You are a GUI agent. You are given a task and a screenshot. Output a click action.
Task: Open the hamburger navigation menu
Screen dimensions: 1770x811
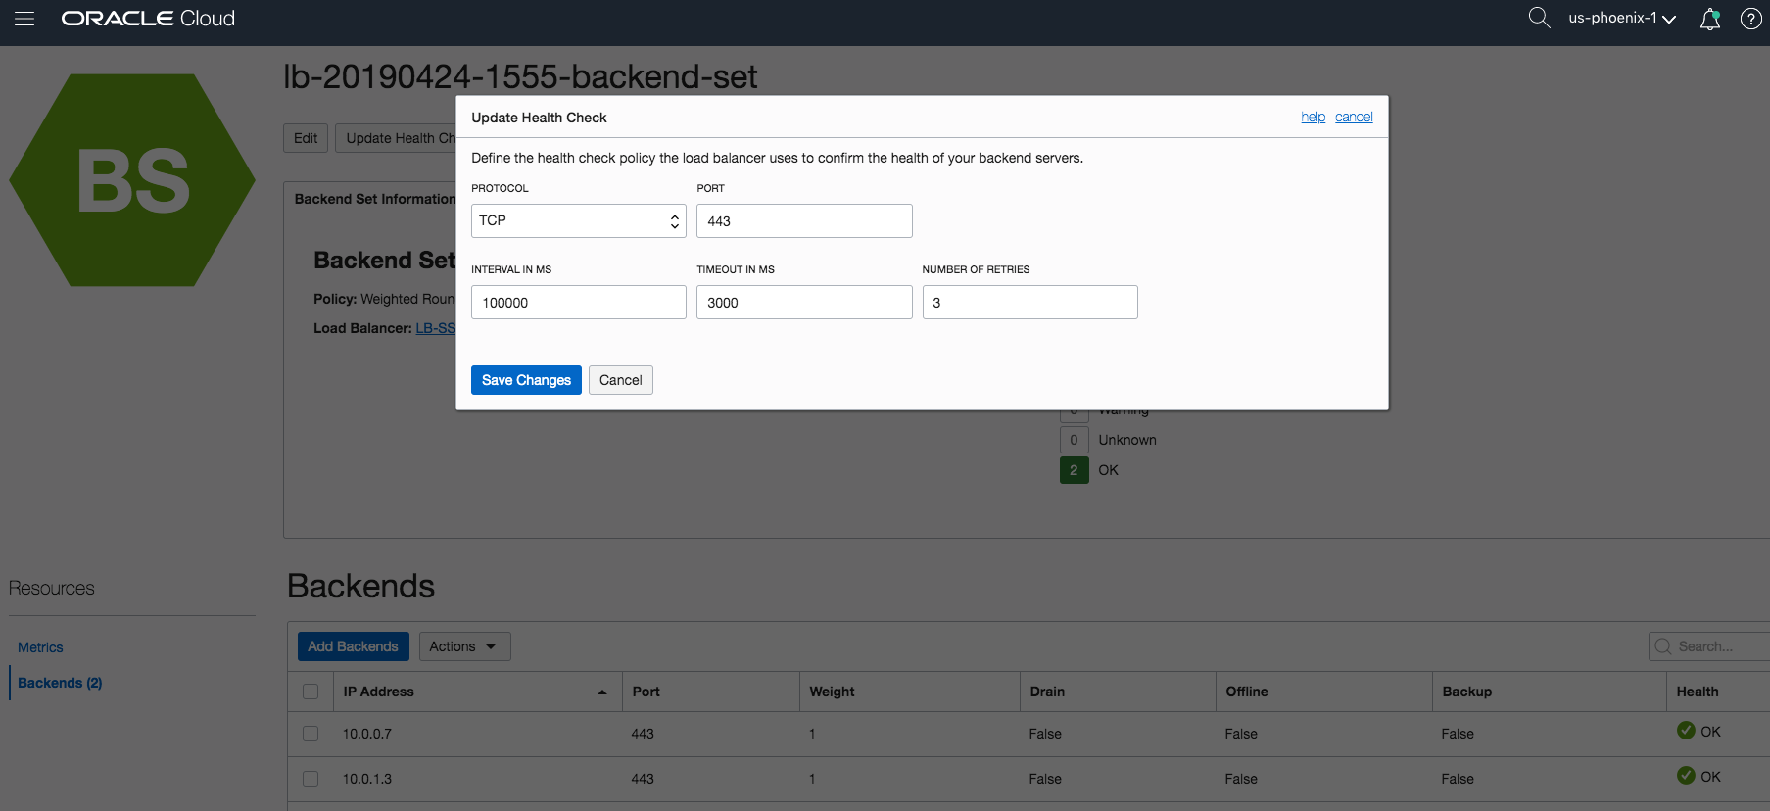click(24, 19)
